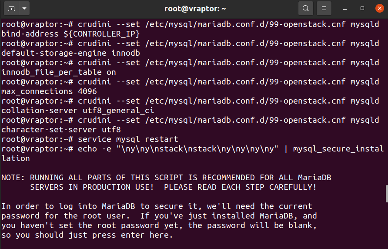Viewport: 388px width, 249px height.
Task: Click the ${CONTROLLER_IP} variable text
Action: [x=101, y=34]
